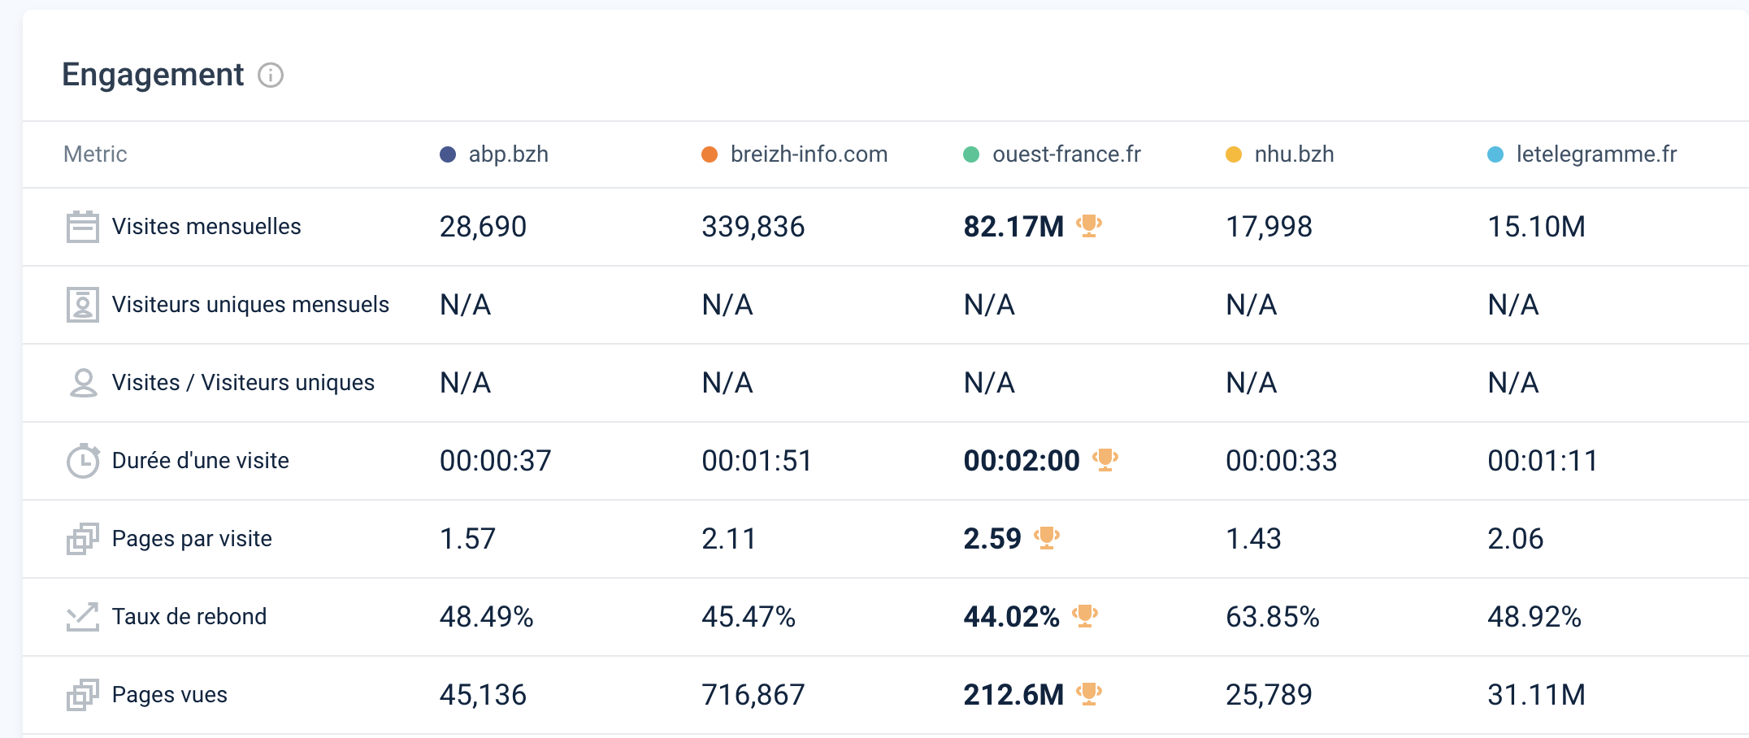
Task: Click the calendar icon beside Visites mensuelles
Action: [x=82, y=227]
